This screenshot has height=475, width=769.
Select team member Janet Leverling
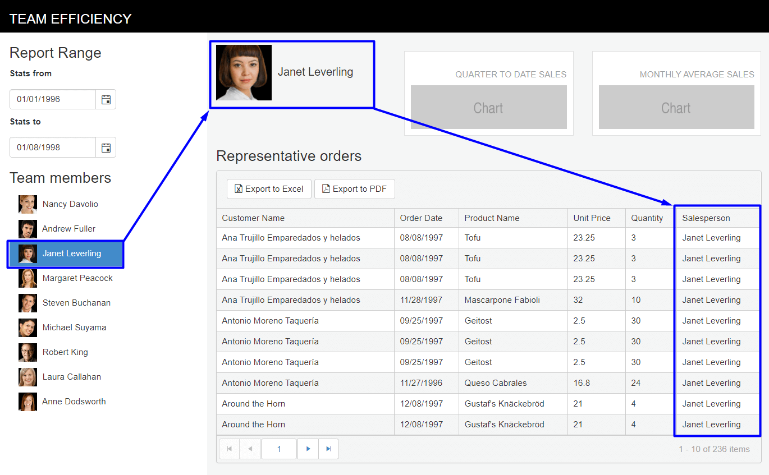click(65, 253)
